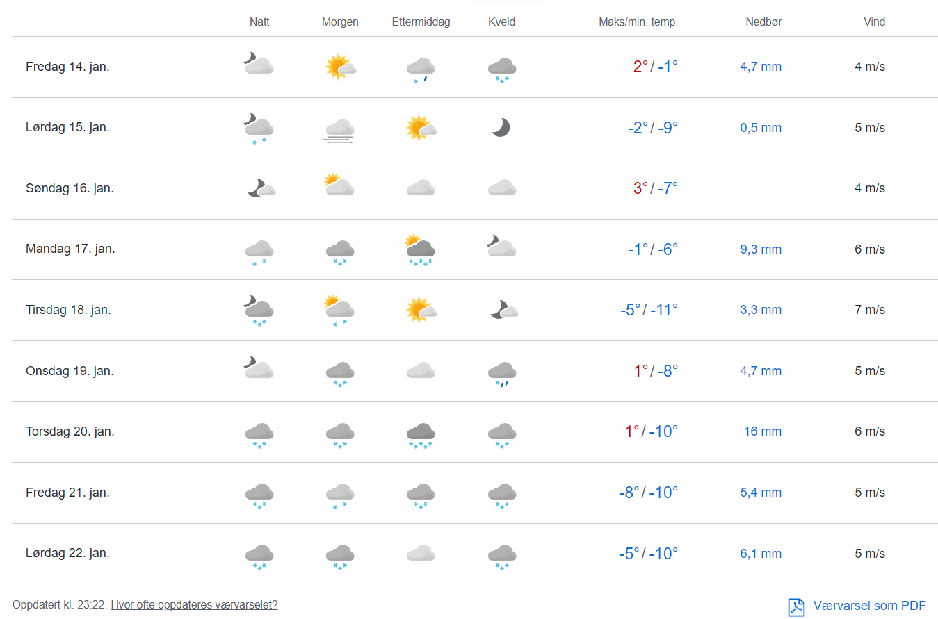Click the '-5° / -11°' temperature value
Viewport: 938px width, 619px height.
[648, 310]
